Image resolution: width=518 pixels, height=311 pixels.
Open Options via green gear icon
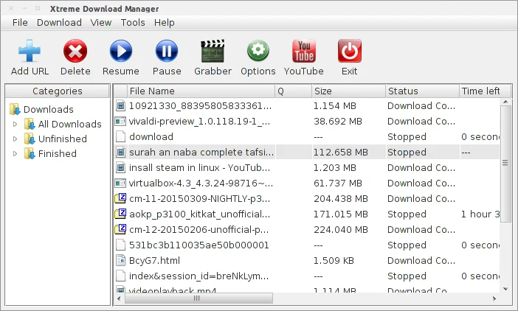(x=258, y=51)
